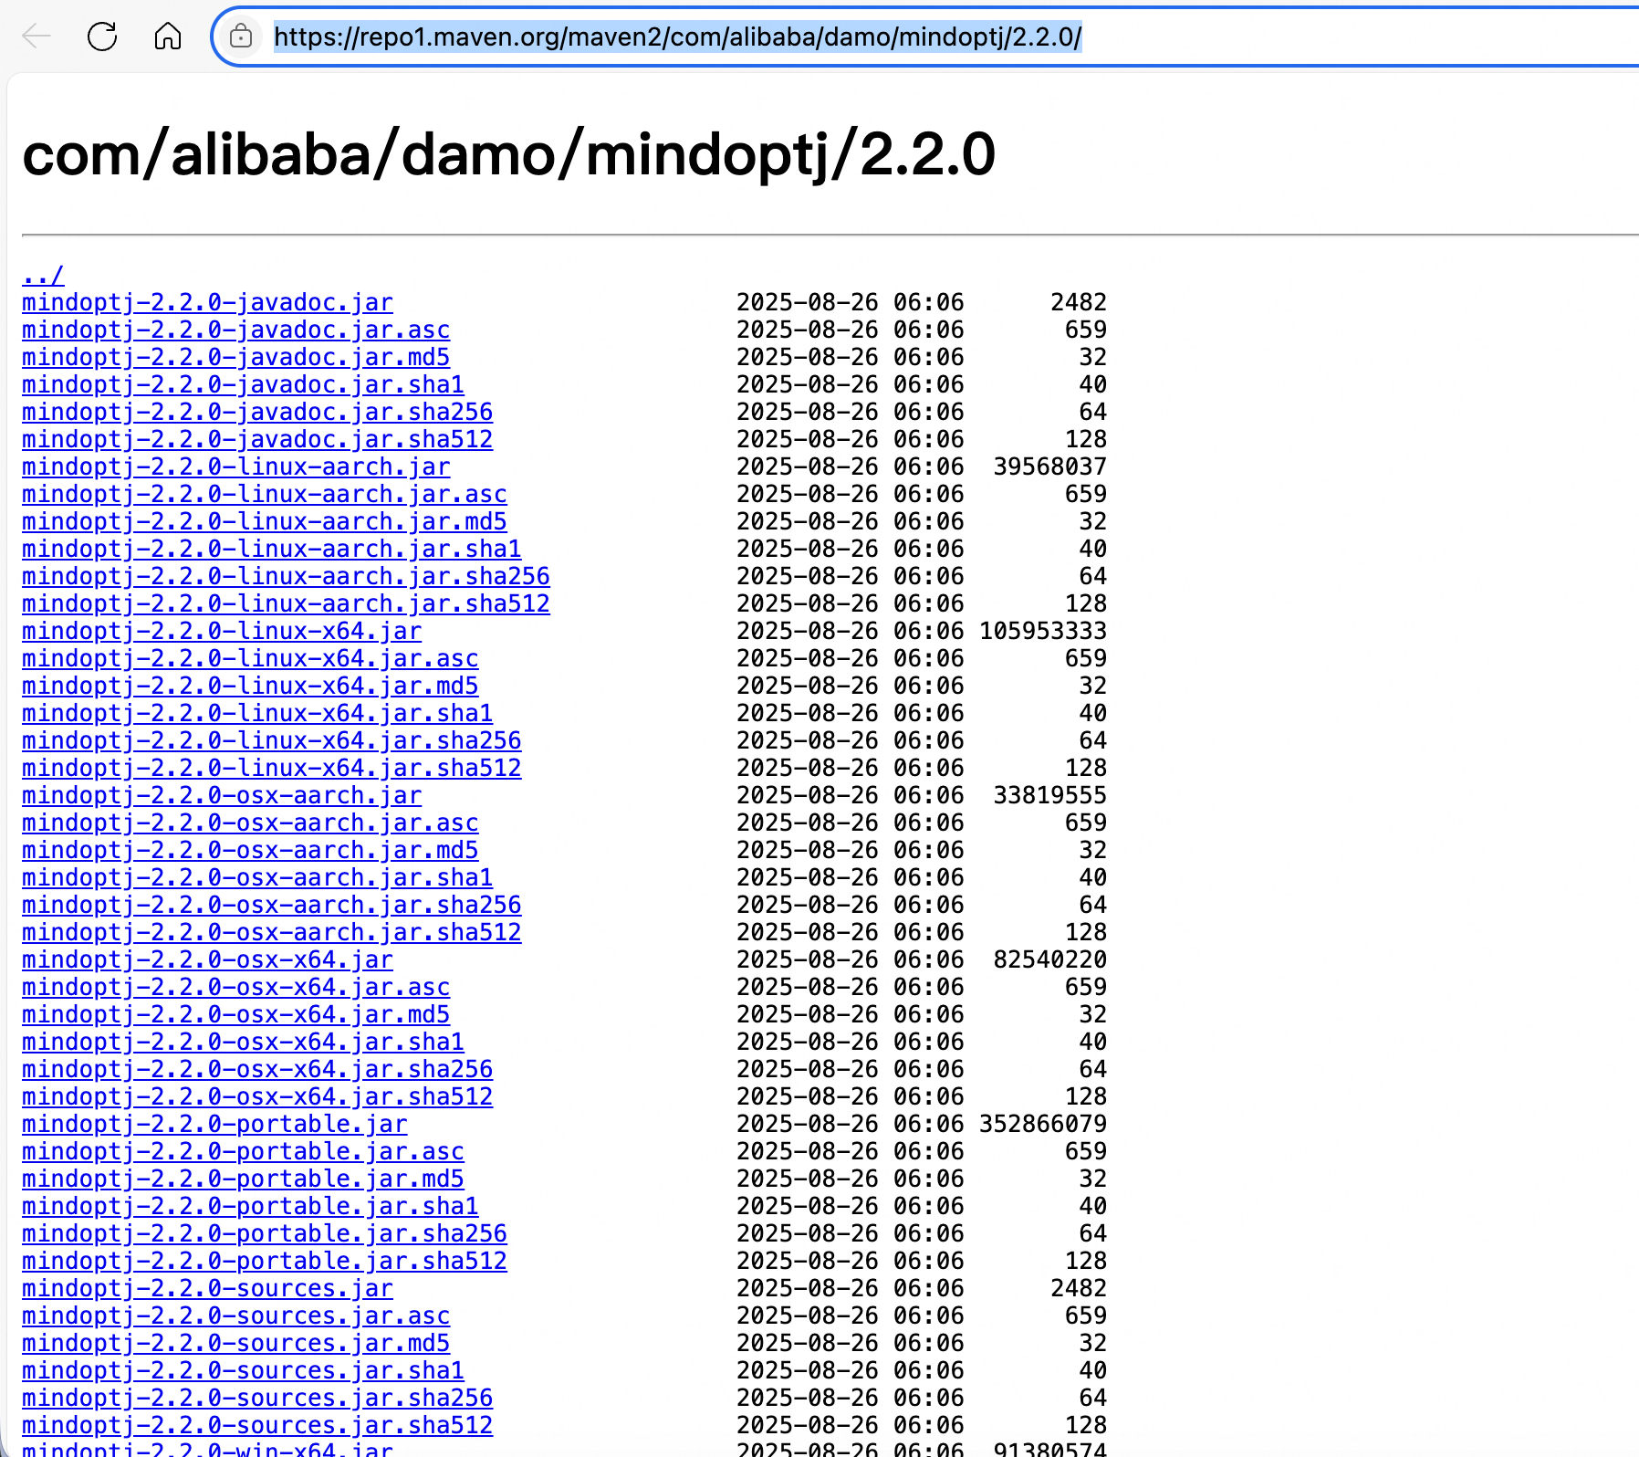
Task: Open mindoptj-2.2.0-linux-aarch.jar.sha512
Action: (x=286, y=603)
